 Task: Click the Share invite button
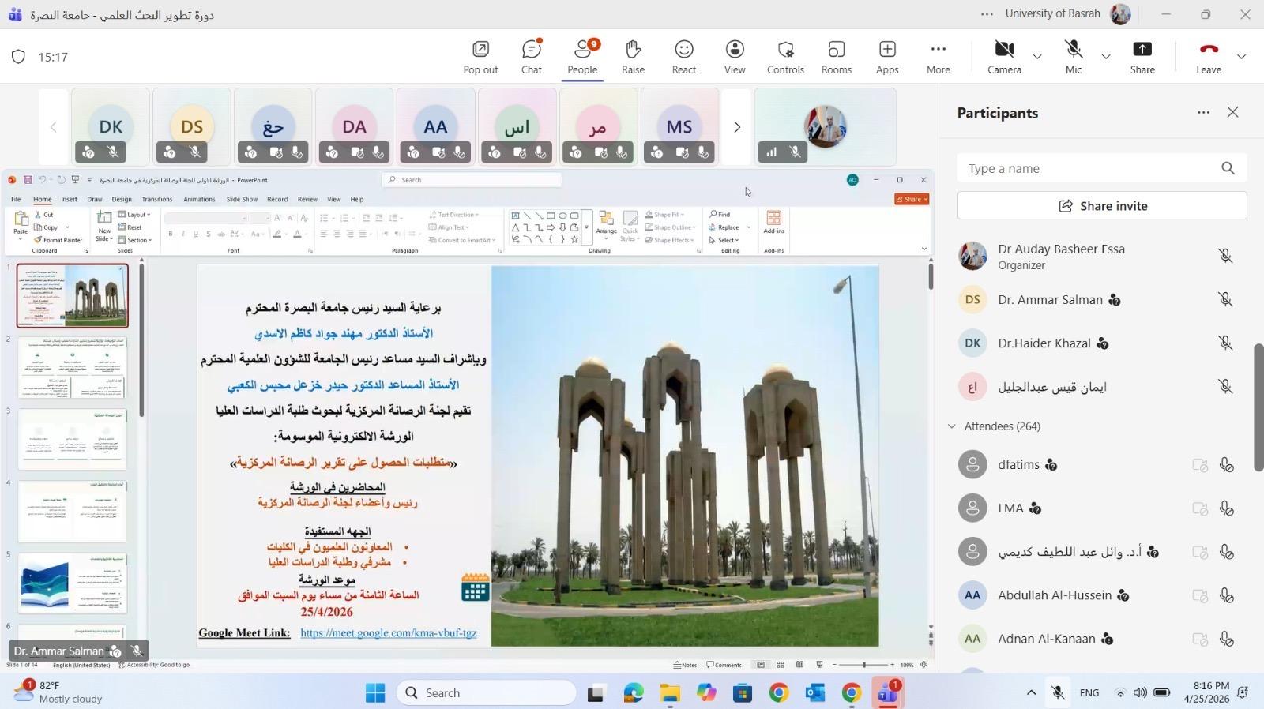1102,206
